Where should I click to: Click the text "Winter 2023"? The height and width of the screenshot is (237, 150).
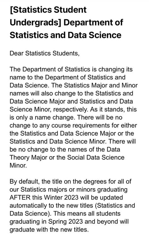(x=61, y=197)
